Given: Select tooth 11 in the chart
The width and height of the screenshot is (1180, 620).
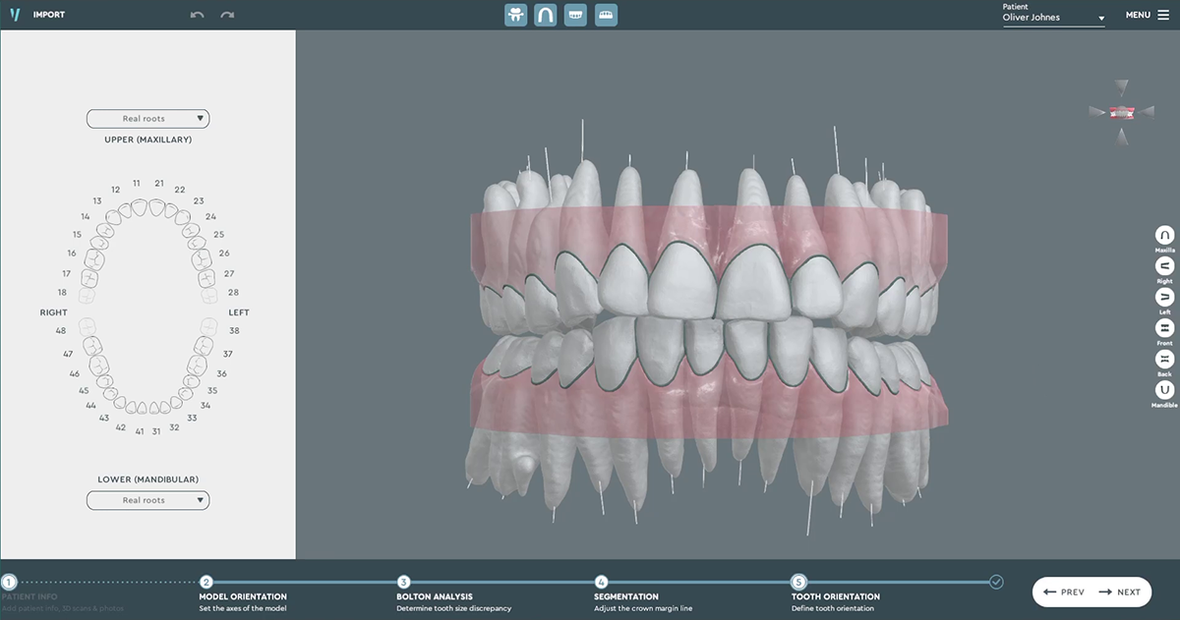Looking at the screenshot, I should coord(140,206).
